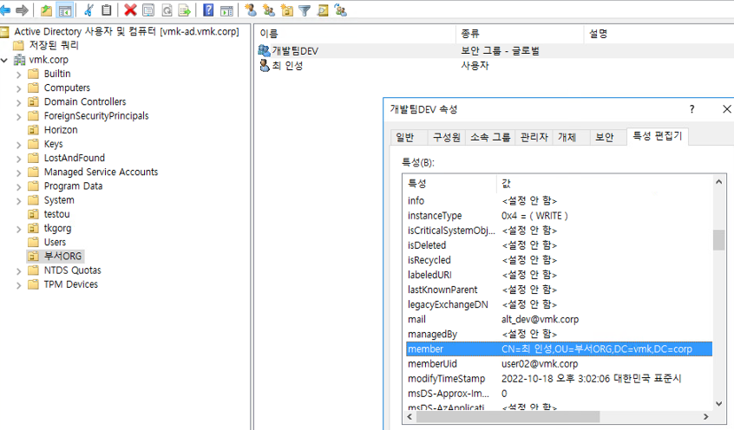Click the red X Delete icon
Viewport: 734px width, 430px height.
click(130, 10)
